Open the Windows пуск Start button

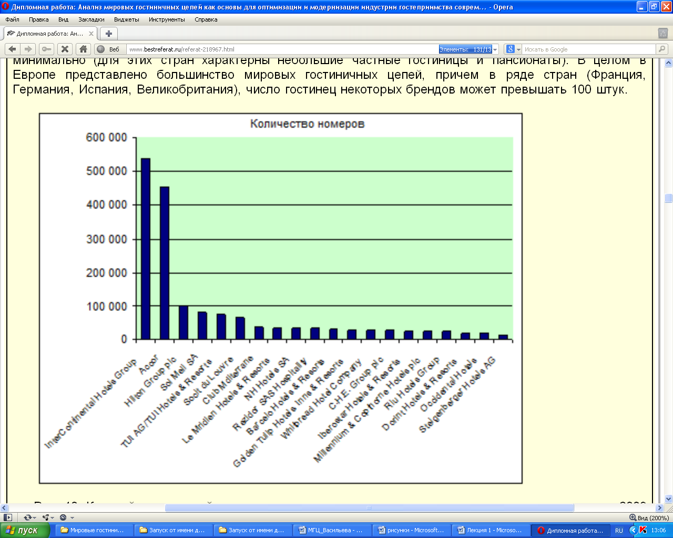pos(25,530)
